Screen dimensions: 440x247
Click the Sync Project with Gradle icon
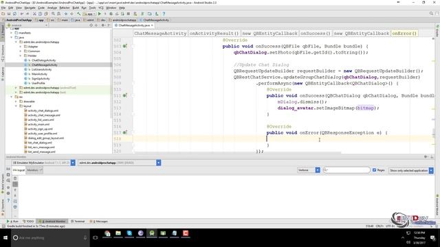point(142,14)
